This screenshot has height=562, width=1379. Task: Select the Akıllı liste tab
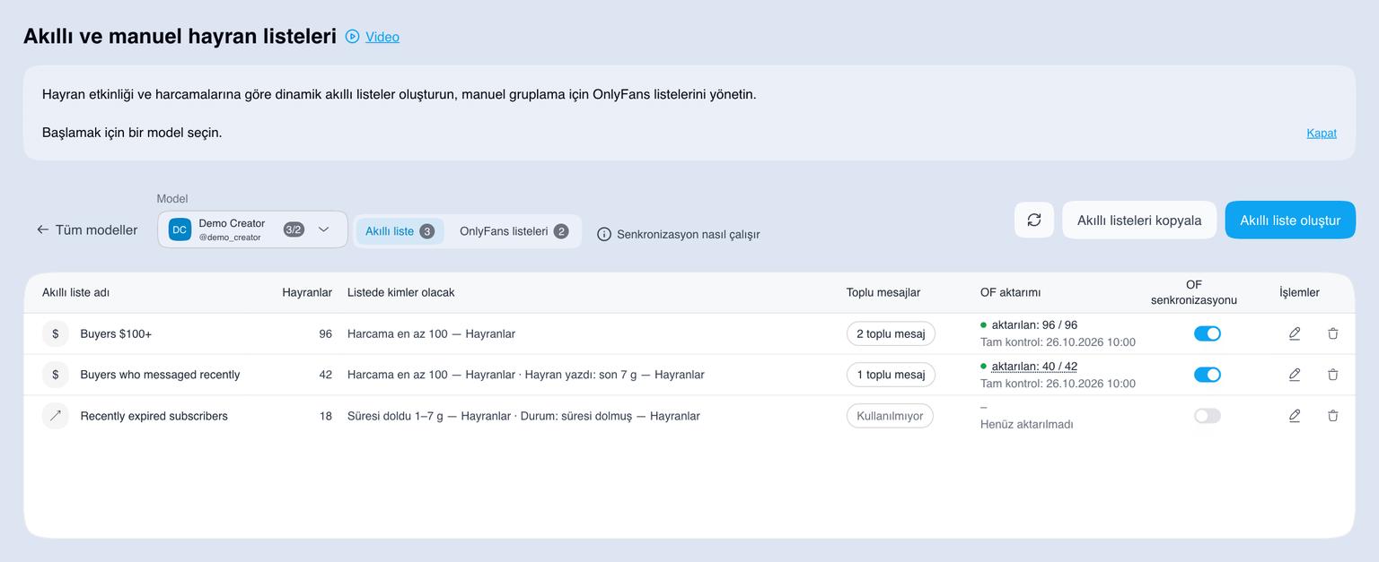point(400,231)
